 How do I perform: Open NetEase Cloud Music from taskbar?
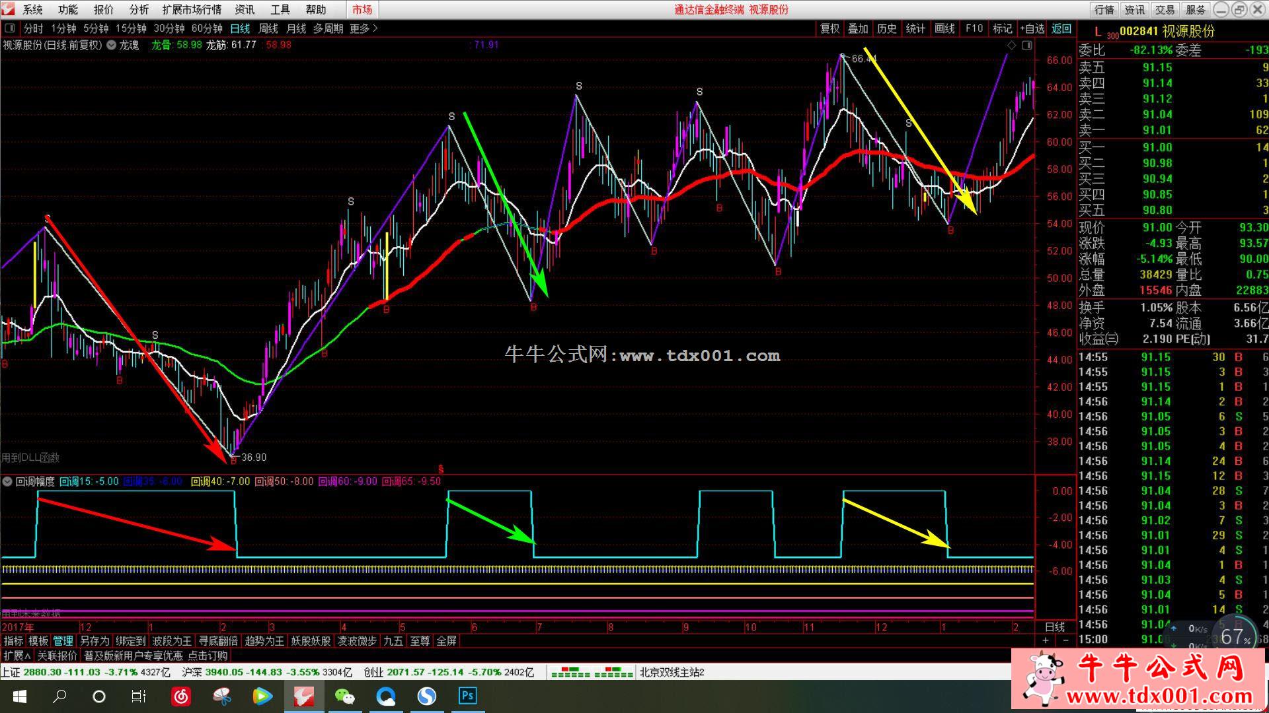tap(181, 696)
